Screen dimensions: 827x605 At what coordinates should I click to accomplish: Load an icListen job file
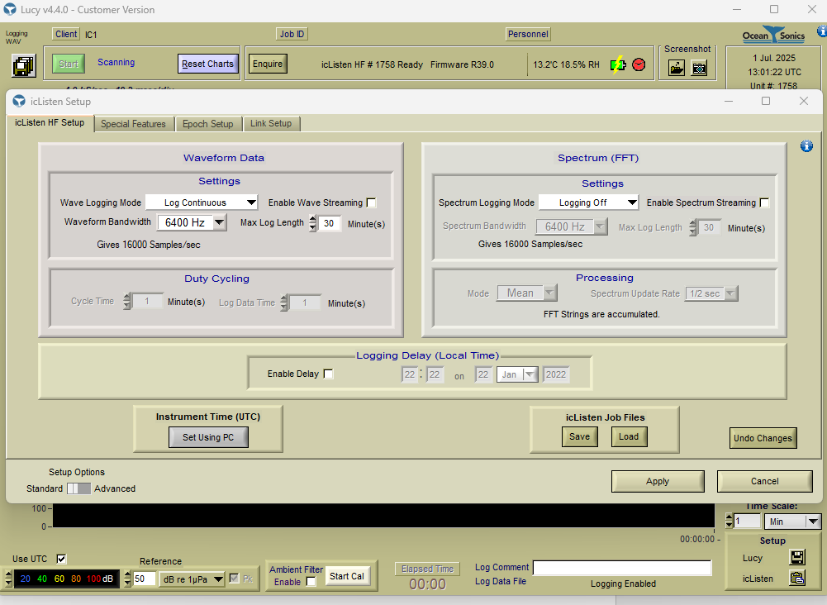[629, 436]
